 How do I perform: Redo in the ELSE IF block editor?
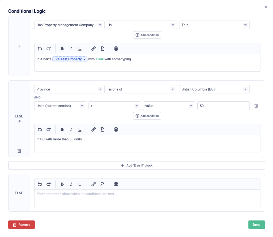click(49, 129)
